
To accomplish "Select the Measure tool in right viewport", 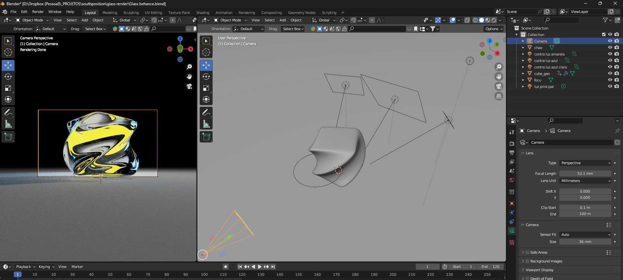I will tap(206, 124).
